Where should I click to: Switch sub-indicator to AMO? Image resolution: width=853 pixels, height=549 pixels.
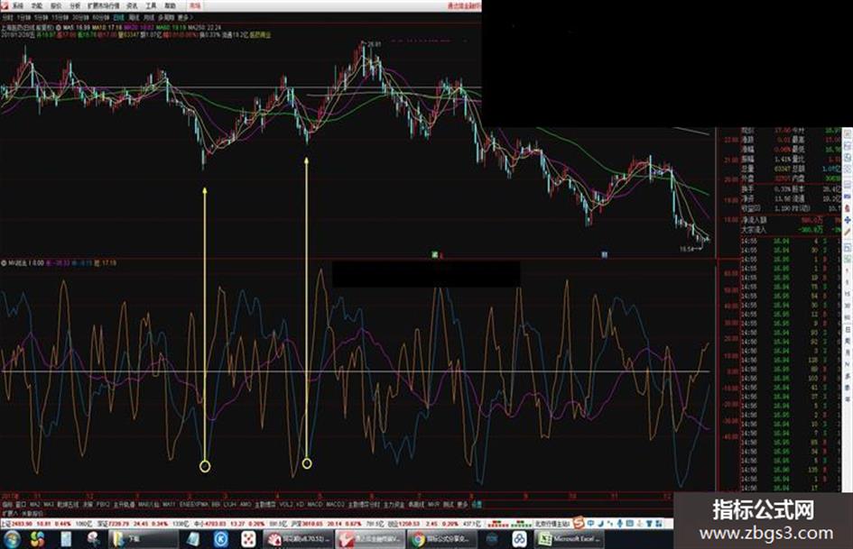246,505
